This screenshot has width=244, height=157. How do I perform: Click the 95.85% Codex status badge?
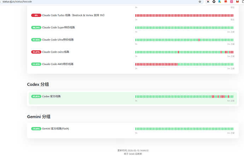tap(36, 96)
